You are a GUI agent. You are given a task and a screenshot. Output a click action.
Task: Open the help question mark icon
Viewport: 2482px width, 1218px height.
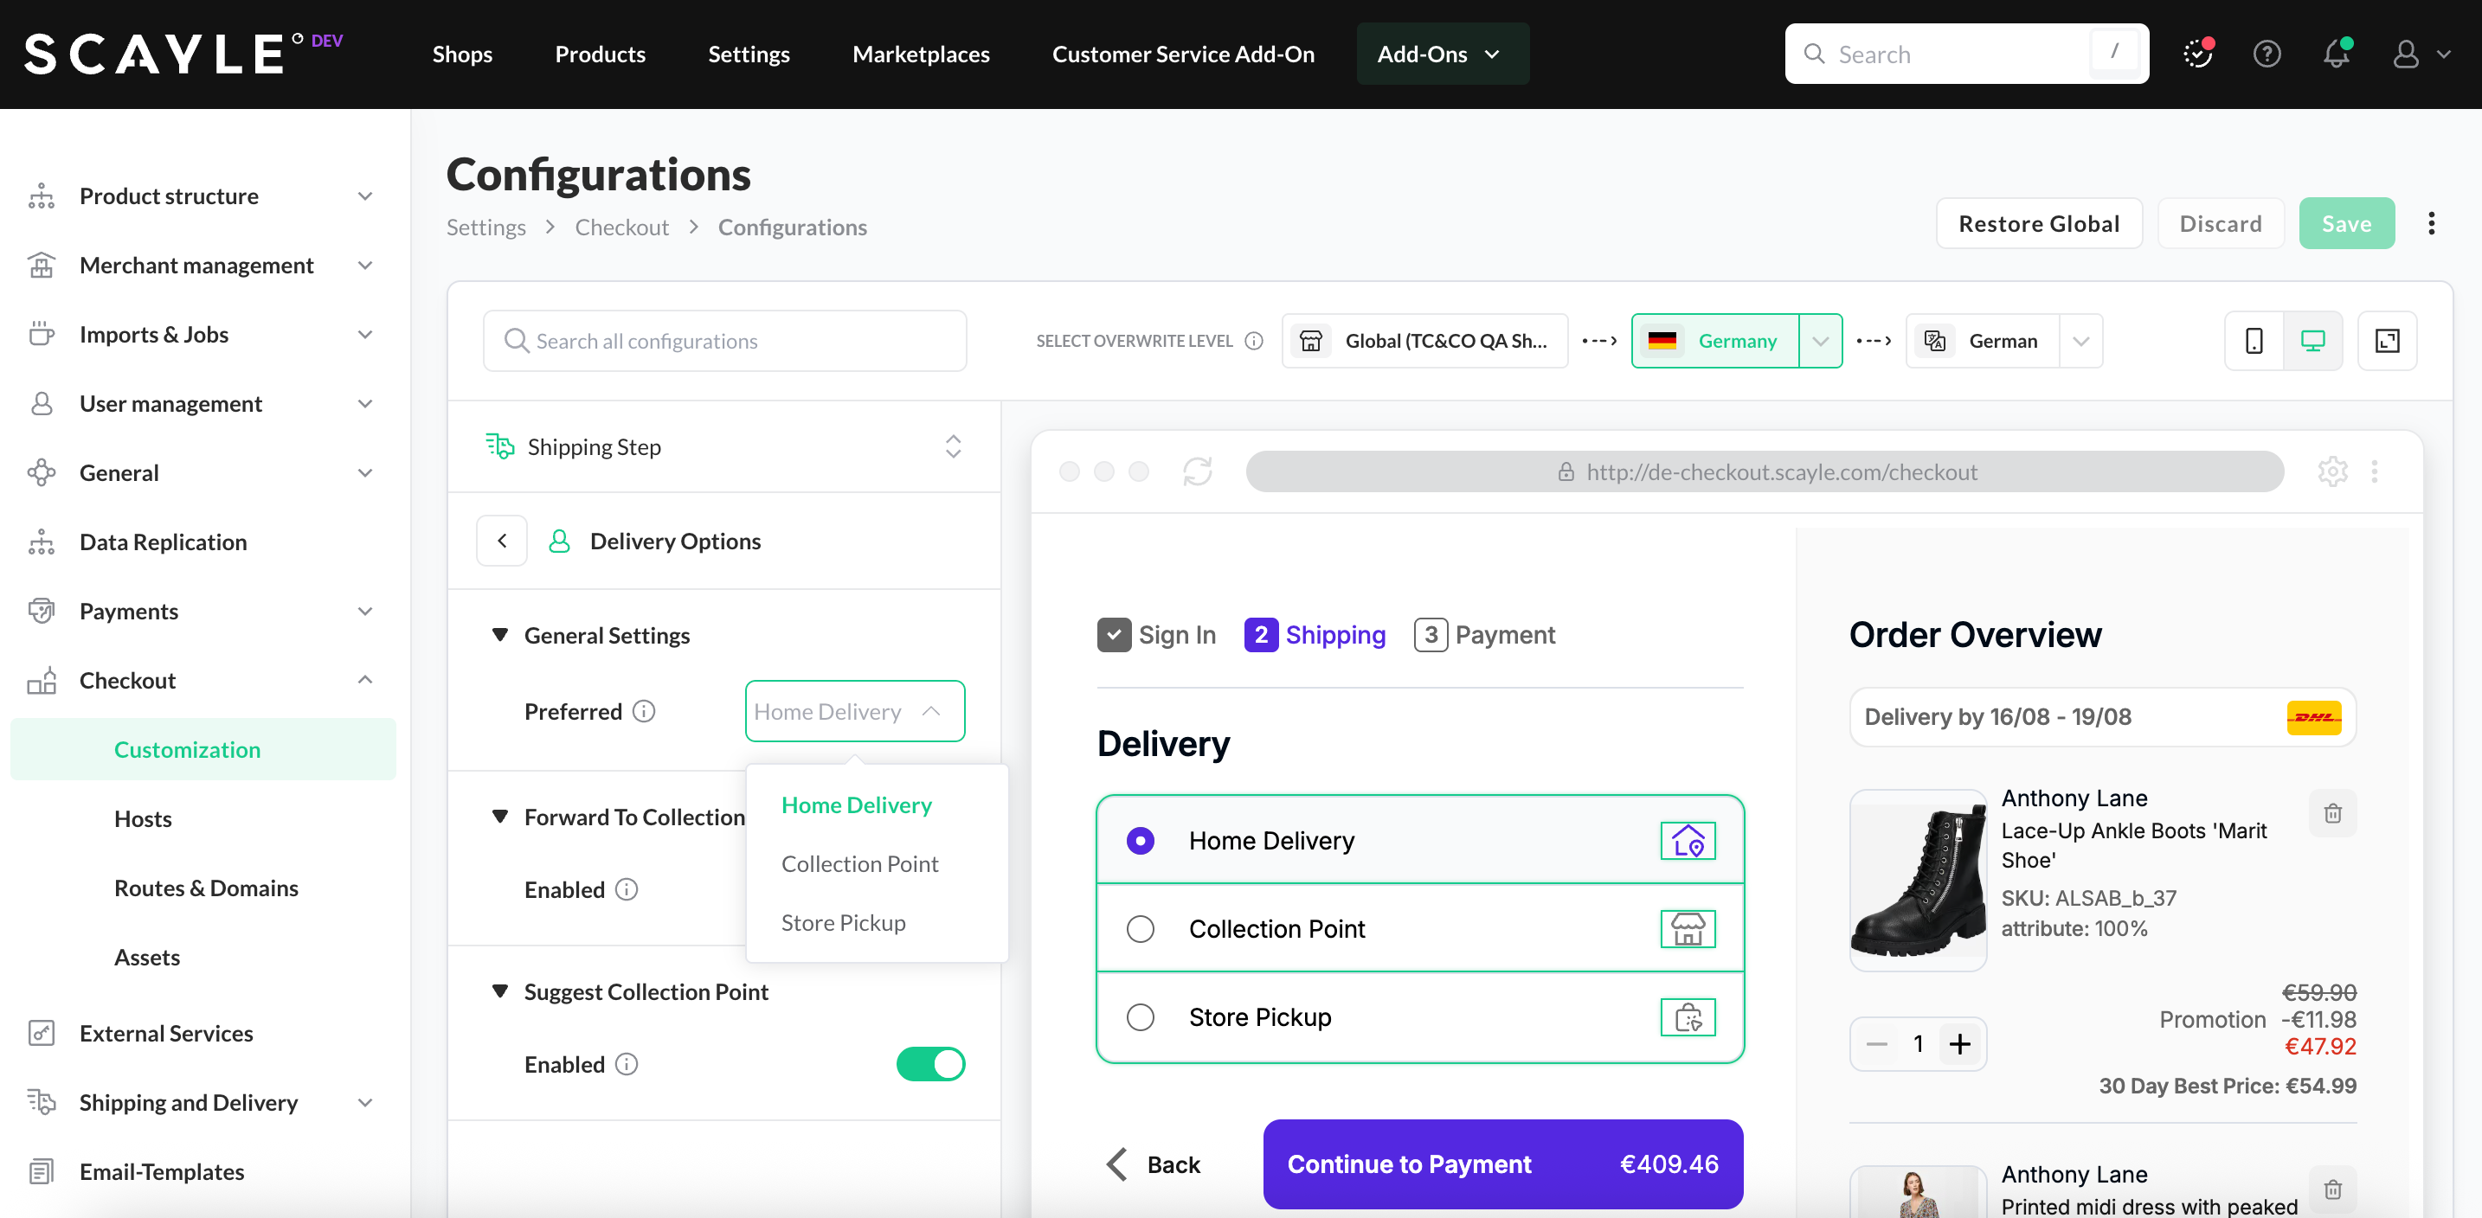[2267, 54]
